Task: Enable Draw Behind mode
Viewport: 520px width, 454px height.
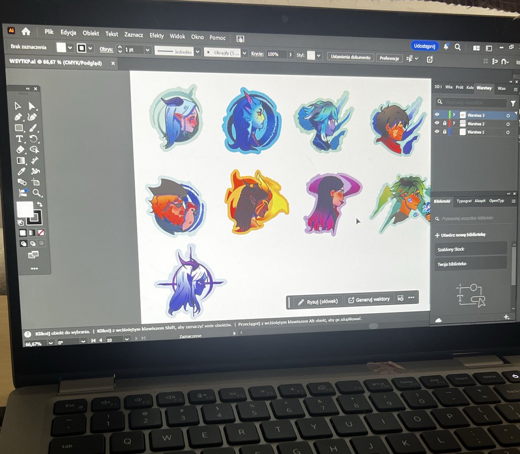Action: [32, 243]
